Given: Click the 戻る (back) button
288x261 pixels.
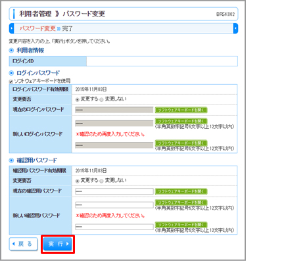Looking at the screenshot, I should (23, 244).
